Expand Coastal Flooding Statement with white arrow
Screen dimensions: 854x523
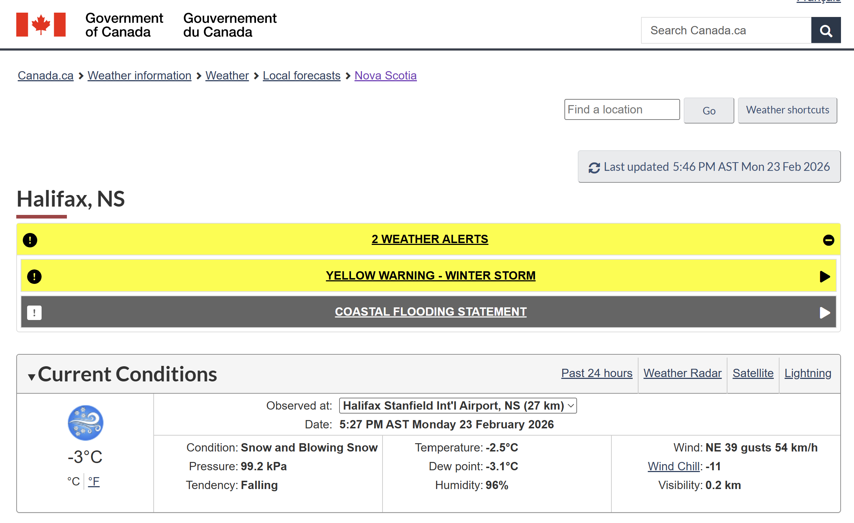coord(825,313)
